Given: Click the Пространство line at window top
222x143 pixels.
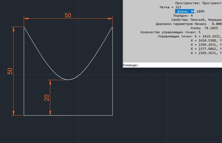Looking at the screenshot, I should (199, 3).
